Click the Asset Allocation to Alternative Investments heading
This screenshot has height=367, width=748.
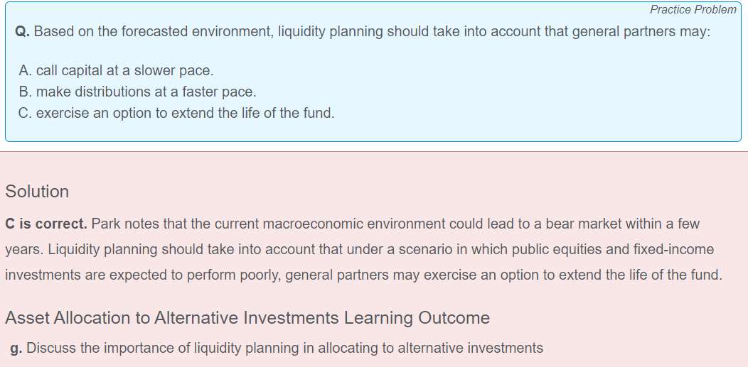point(247,318)
